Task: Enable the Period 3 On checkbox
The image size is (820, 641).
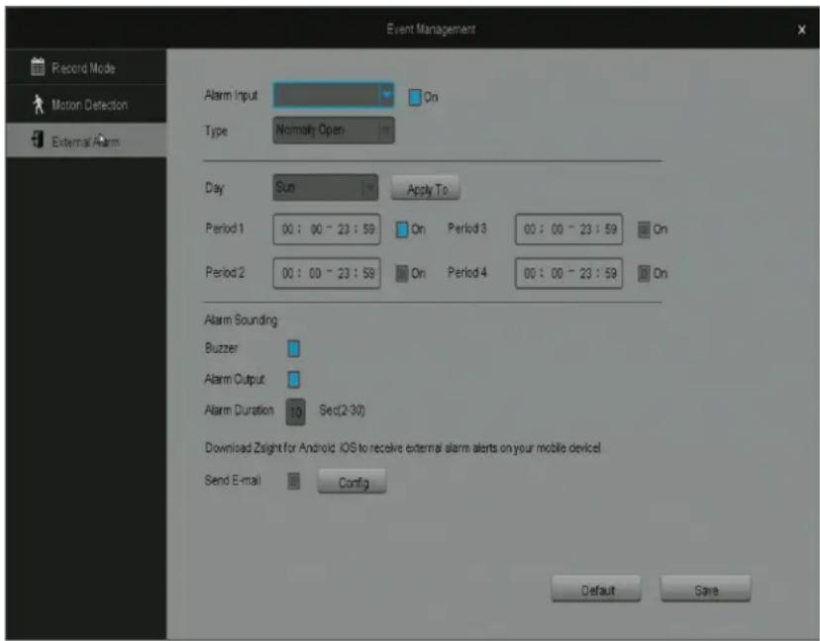Action: pos(644,229)
